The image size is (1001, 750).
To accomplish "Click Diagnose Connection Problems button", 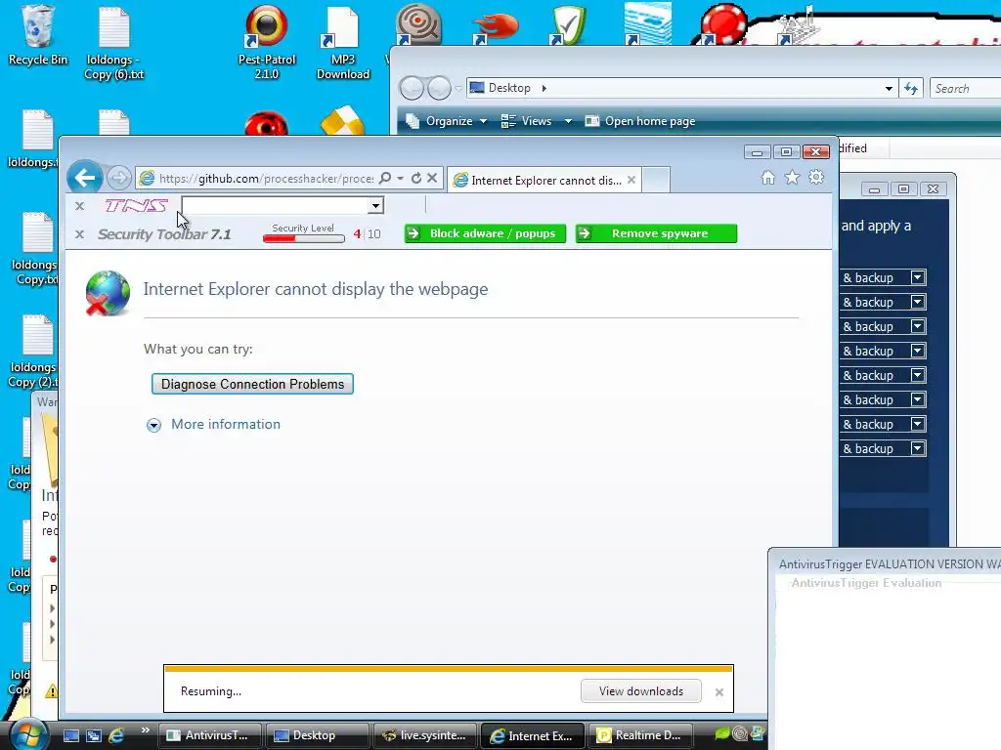I will [x=252, y=384].
